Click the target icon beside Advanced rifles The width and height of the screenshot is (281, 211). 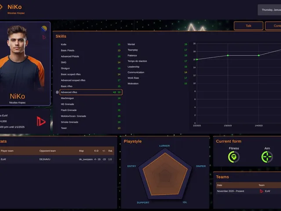tap(57, 92)
